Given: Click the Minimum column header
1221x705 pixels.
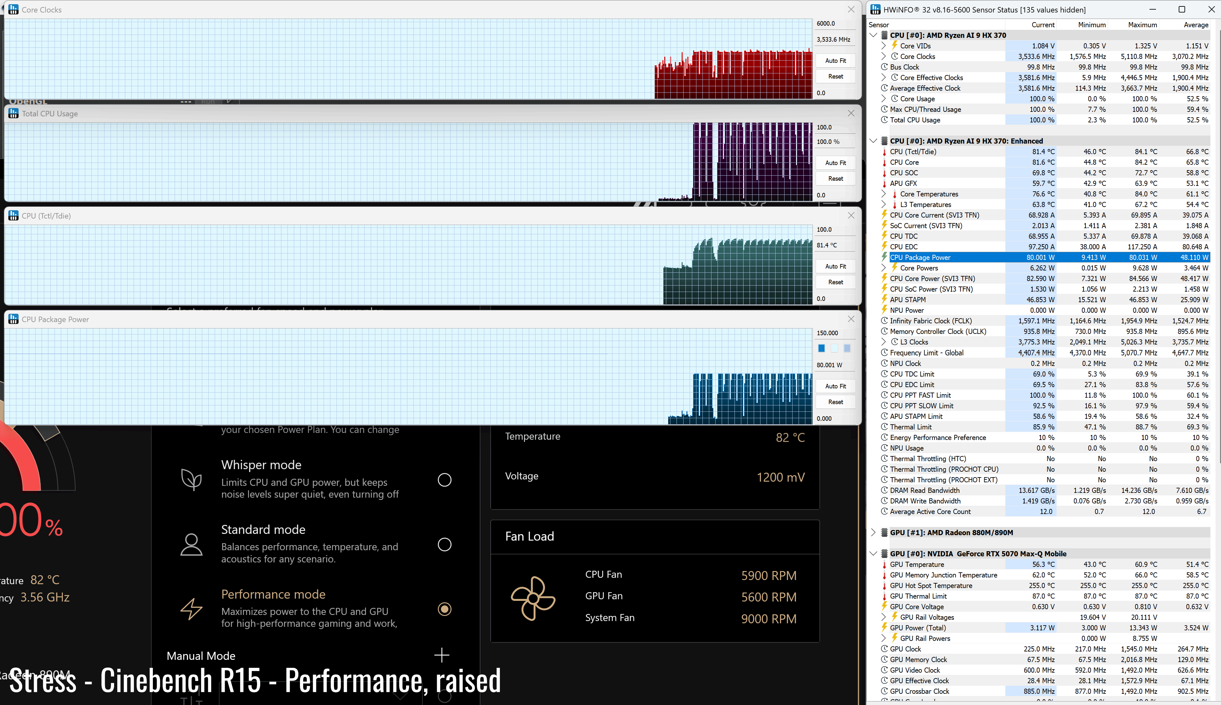Looking at the screenshot, I should point(1082,25).
